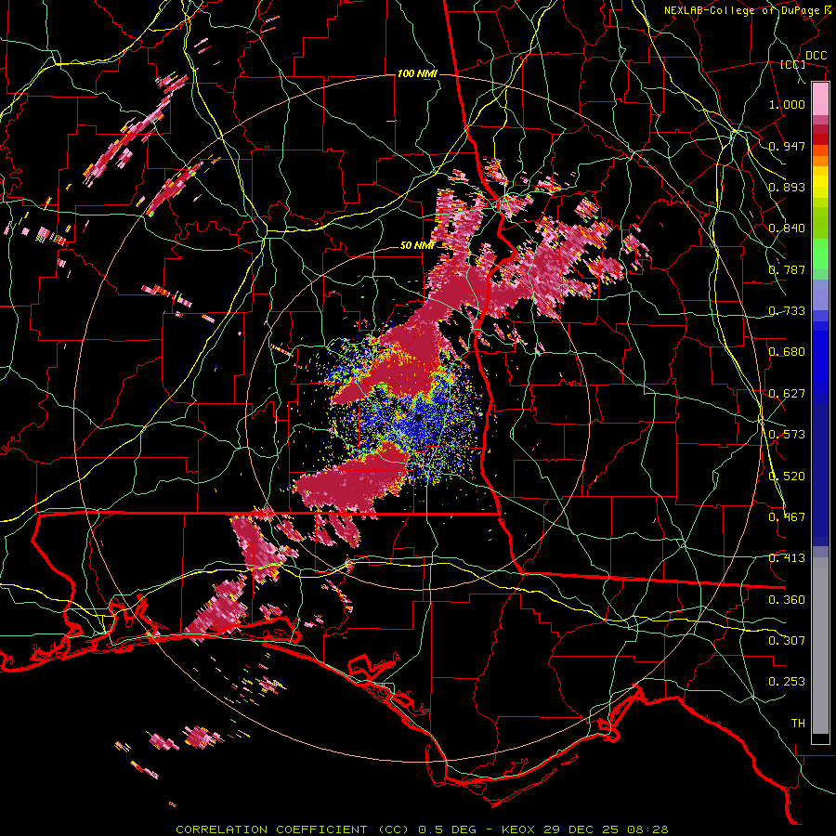Screen dimensions: 836x836
Task: Click the 0.627 scale value
Action: tap(787, 394)
